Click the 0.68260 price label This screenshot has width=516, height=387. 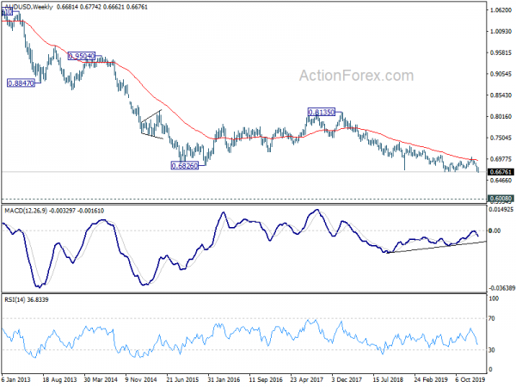coord(185,165)
